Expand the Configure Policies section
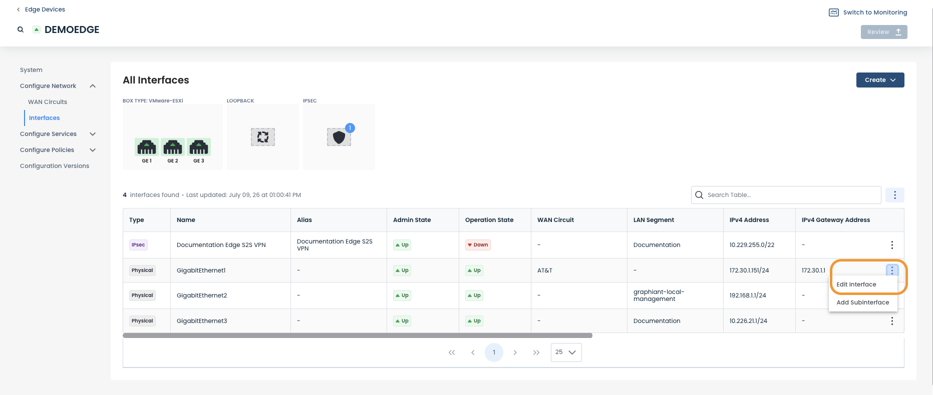Viewport: 933px width, 395px height. click(93, 150)
